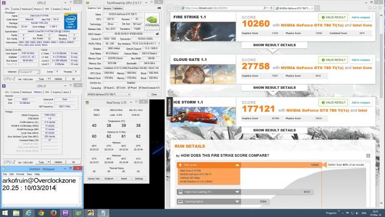Image resolution: width=385 pixels, height=217 pixels.
Task: Click the 3dmark.com address bar
Action: [222, 8]
